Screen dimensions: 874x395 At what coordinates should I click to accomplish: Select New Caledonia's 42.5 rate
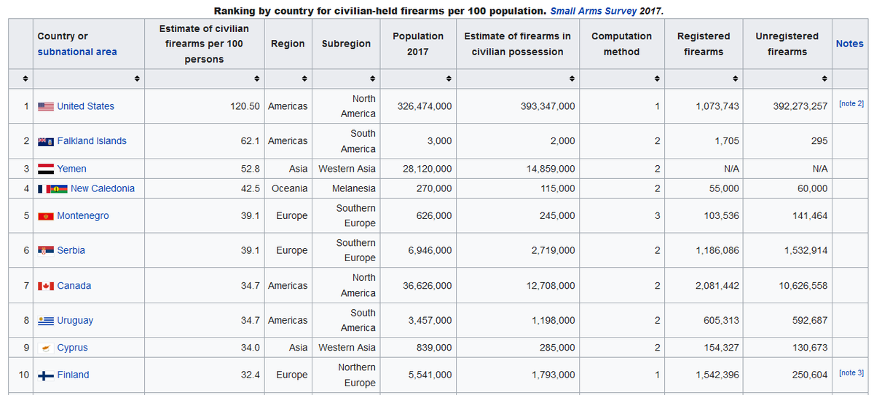coord(251,188)
